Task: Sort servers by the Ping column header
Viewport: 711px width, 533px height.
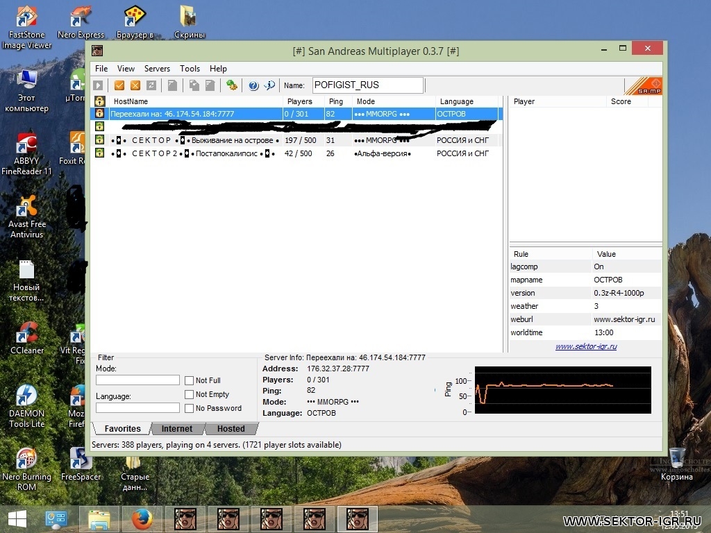Action: pyautogui.click(x=338, y=101)
